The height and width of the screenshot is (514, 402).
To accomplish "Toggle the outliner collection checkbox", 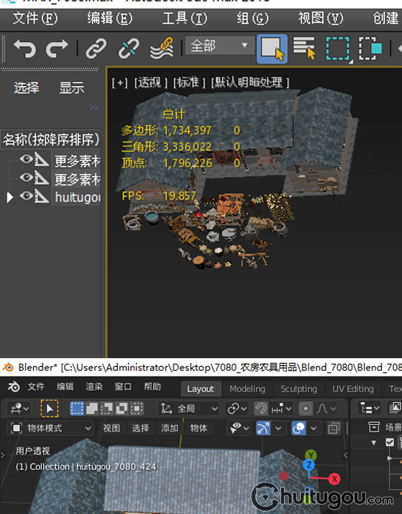I will [x=390, y=443].
